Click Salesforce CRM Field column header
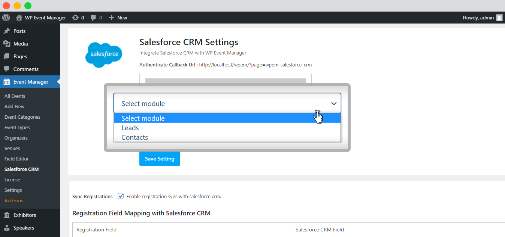Viewport: 505px width, 237px height. (x=320, y=230)
